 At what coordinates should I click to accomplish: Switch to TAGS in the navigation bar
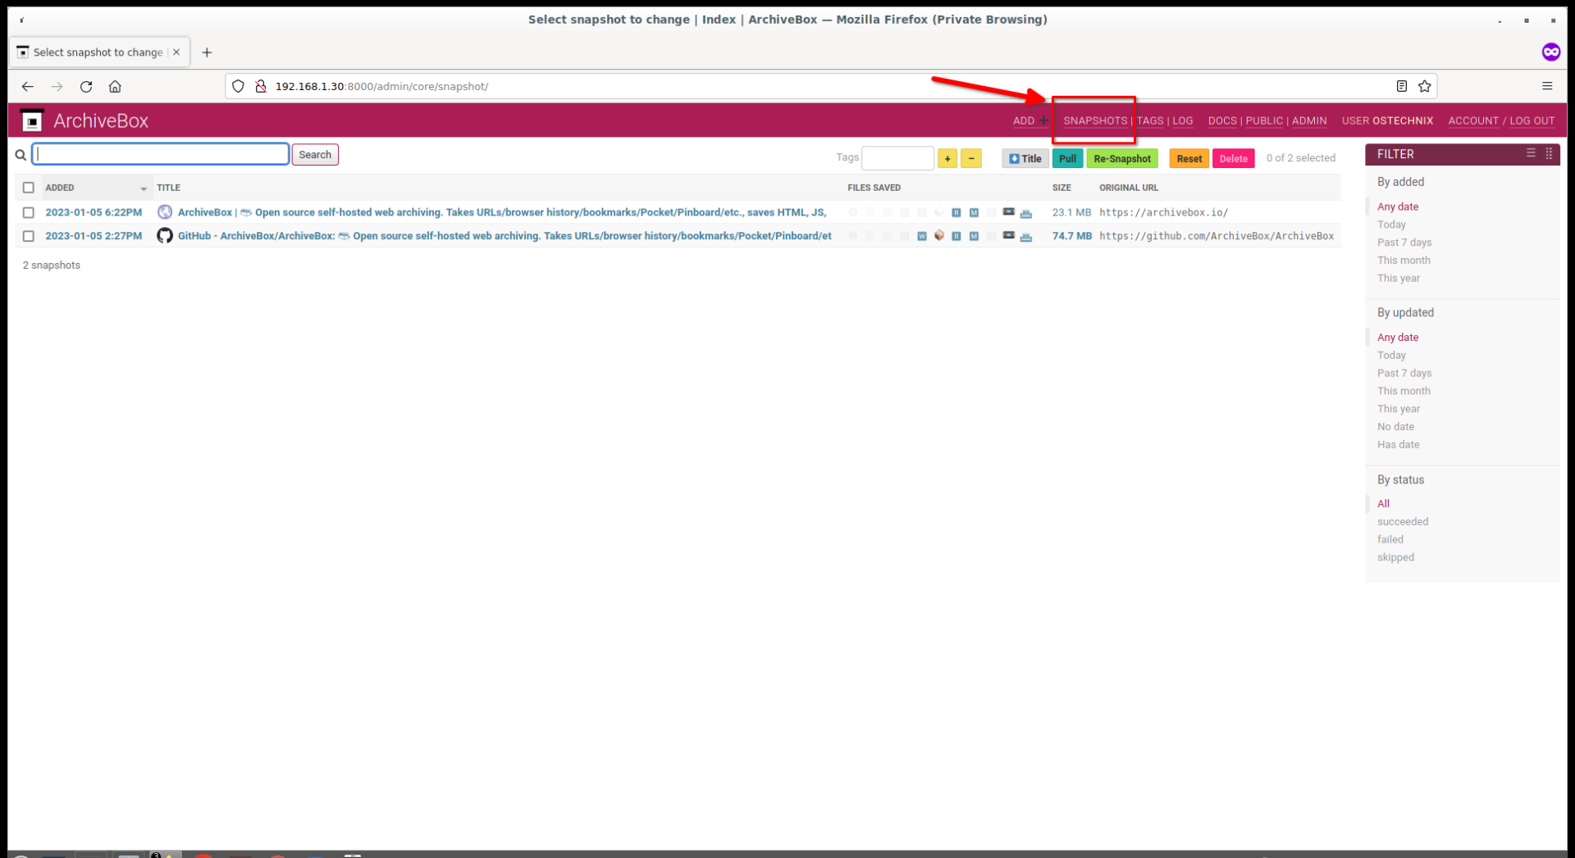click(1150, 120)
